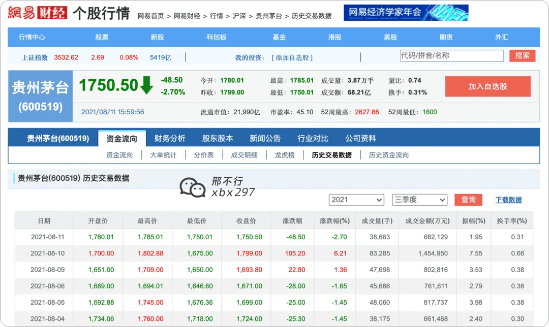Click the 52周最高 value 2627.88
The image size is (549, 327).
click(x=367, y=112)
